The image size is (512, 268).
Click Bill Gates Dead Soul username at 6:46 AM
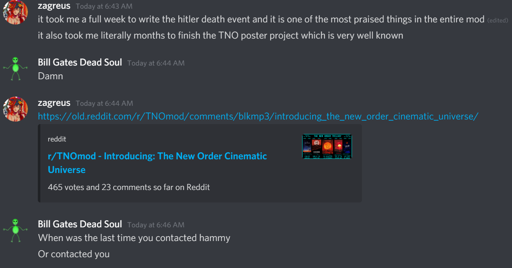[x=80, y=224]
